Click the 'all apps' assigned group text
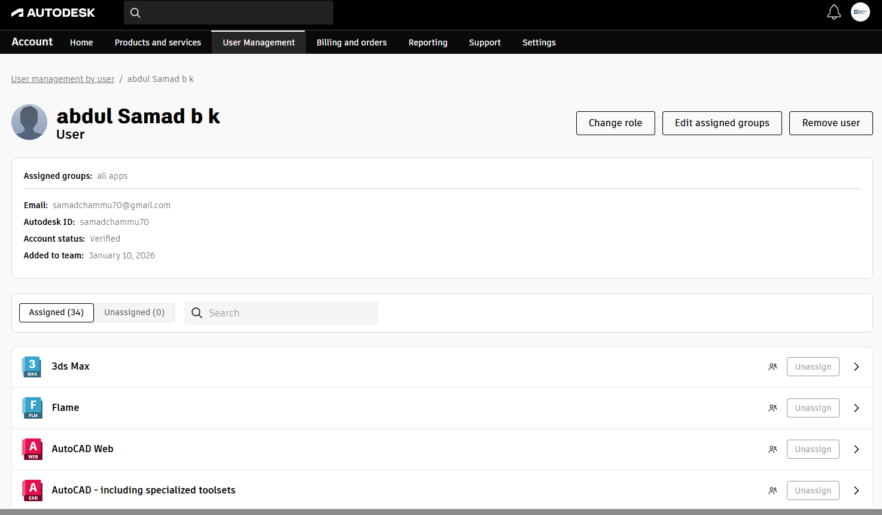 pyautogui.click(x=112, y=176)
